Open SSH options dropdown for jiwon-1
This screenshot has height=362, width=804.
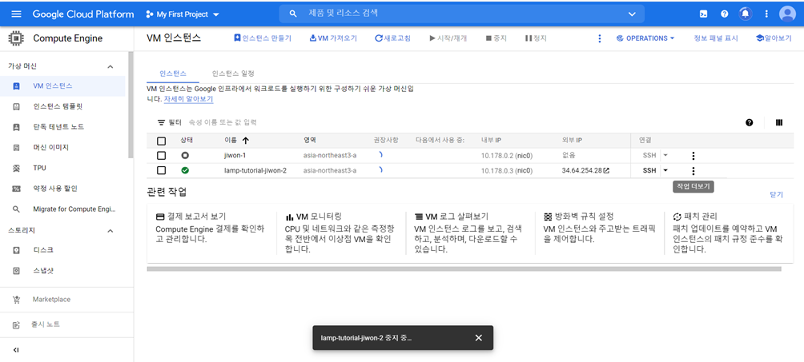click(x=665, y=155)
